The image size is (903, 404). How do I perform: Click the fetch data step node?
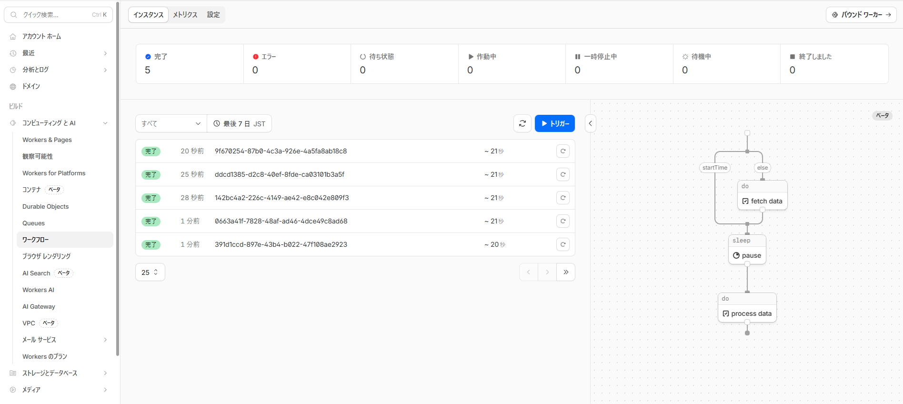pos(762,201)
